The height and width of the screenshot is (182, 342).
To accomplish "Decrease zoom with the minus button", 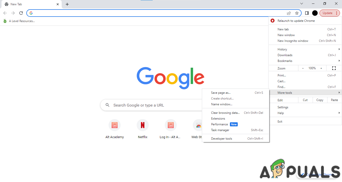I will 303,68.
